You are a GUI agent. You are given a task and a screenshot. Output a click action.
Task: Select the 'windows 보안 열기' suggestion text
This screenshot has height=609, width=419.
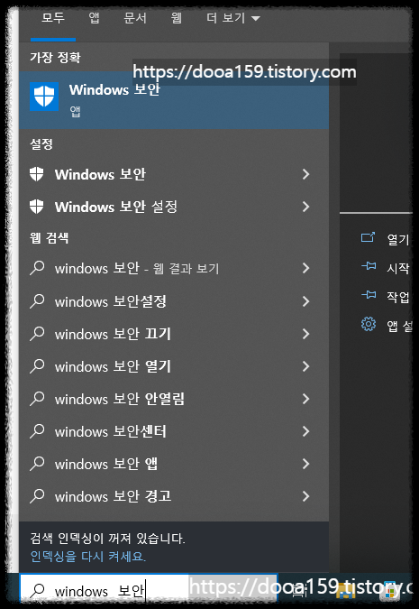point(113,366)
